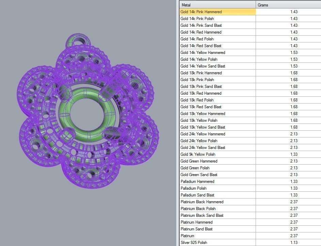Sort list by Metal column header

[x=217, y=5]
